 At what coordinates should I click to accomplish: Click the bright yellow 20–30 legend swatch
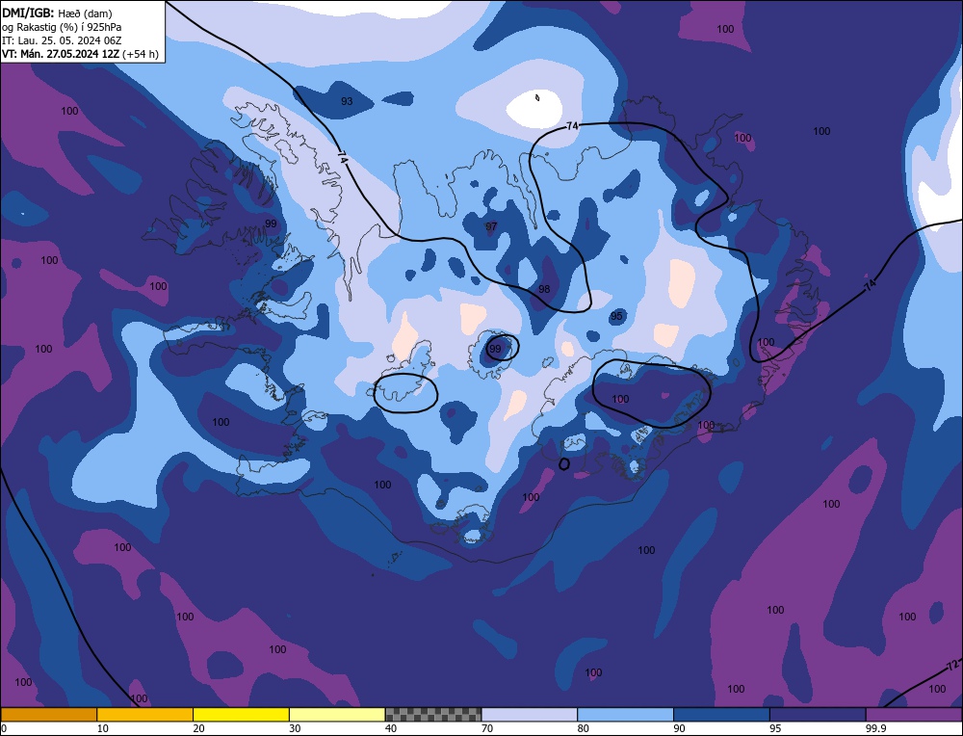[x=241, y=714]
